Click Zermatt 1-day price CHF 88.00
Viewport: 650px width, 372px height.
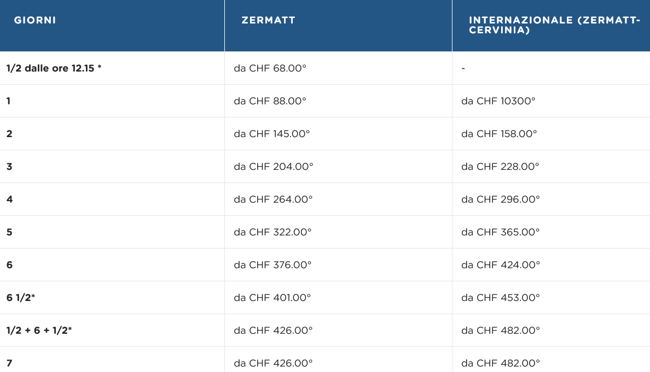pos(270,101)
